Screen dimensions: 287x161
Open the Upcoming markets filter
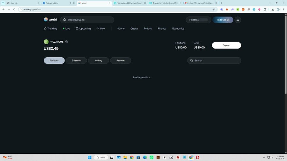point(83,28)
